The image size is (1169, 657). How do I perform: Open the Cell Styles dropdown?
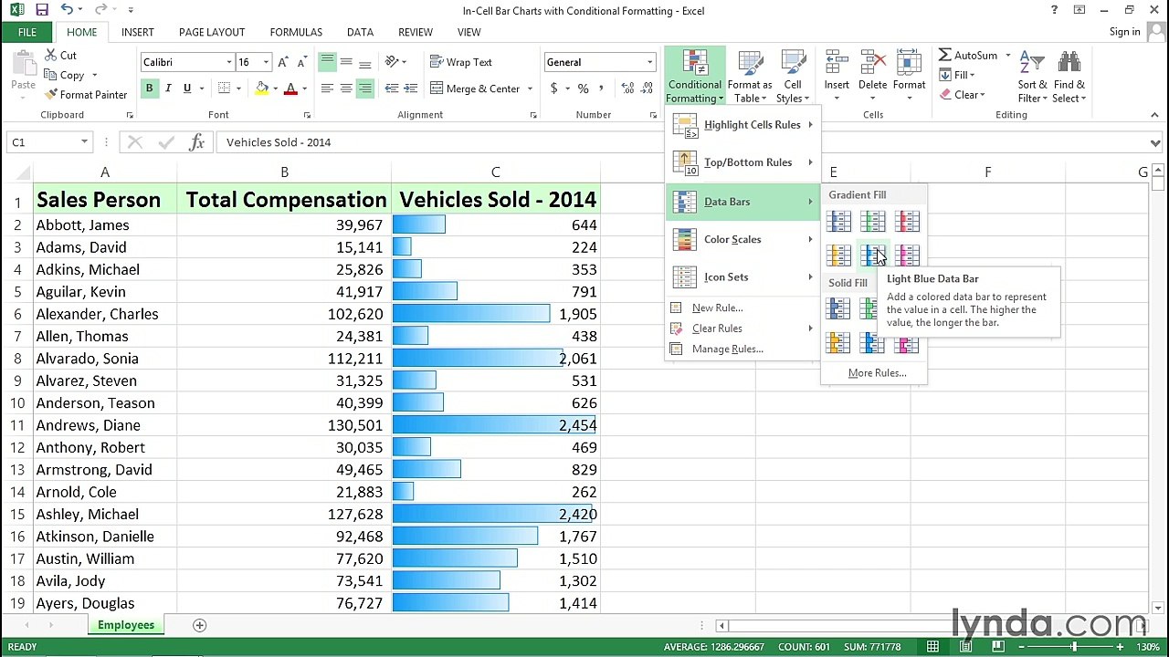coord(793,76)
